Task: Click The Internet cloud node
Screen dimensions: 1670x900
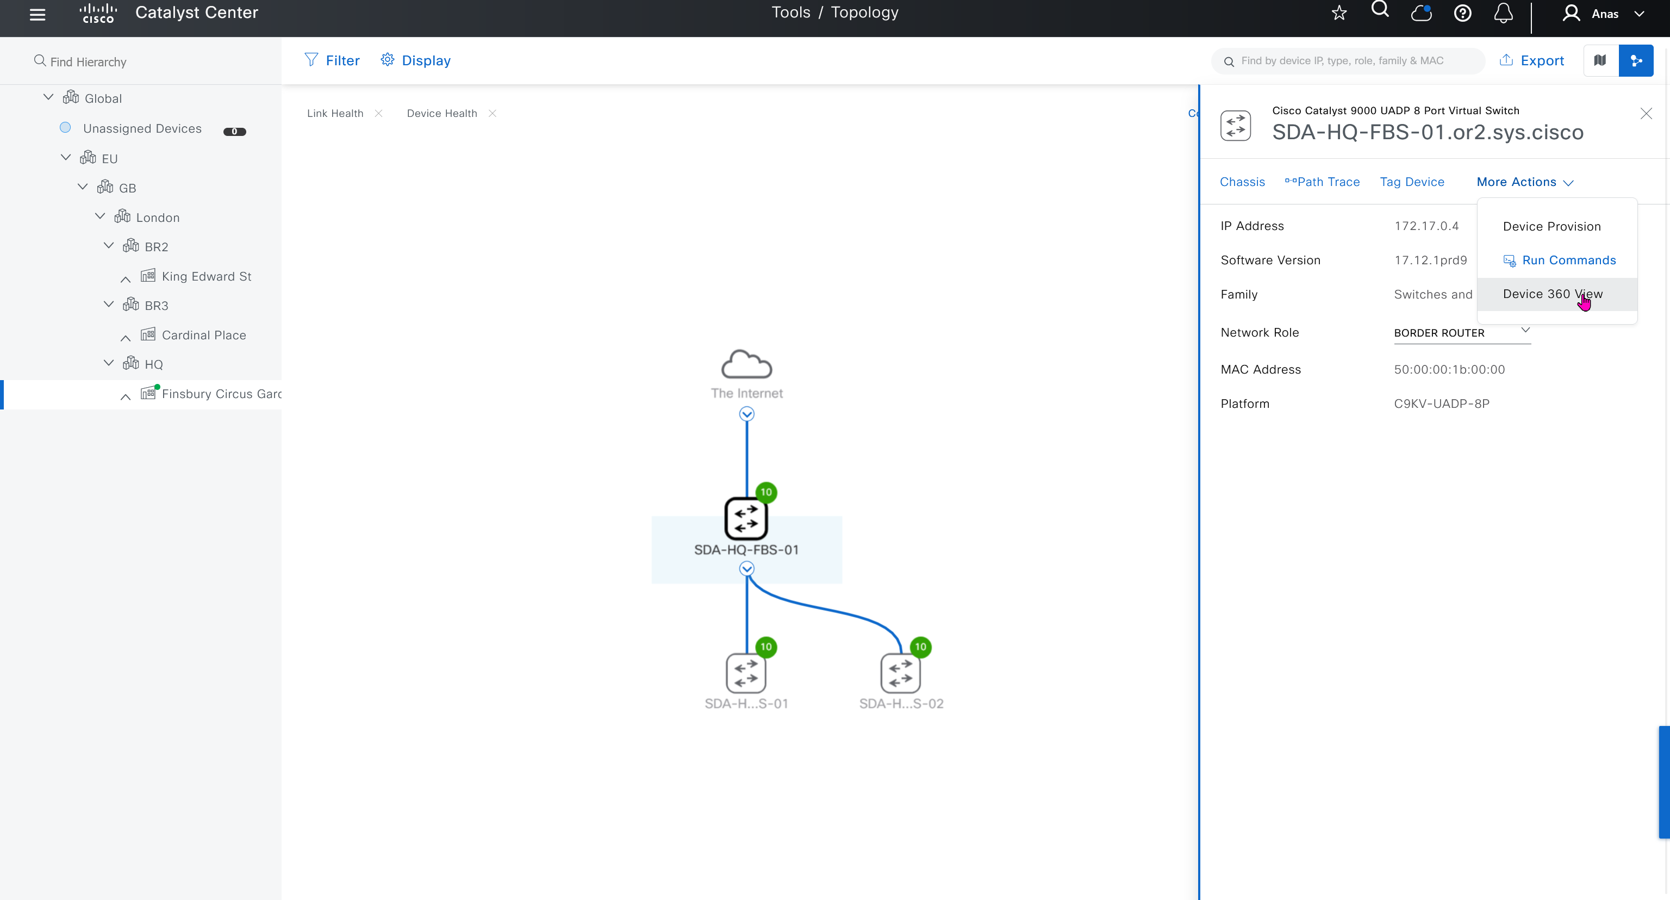Action: pyautogui.click(x=746, y=365)
